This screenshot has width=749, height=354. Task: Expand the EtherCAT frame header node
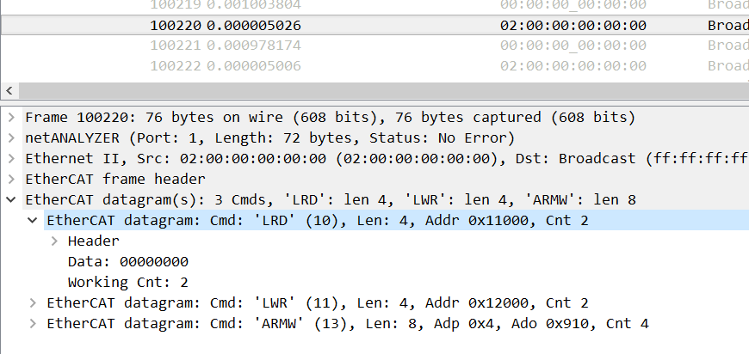click(x=11, y=179)
